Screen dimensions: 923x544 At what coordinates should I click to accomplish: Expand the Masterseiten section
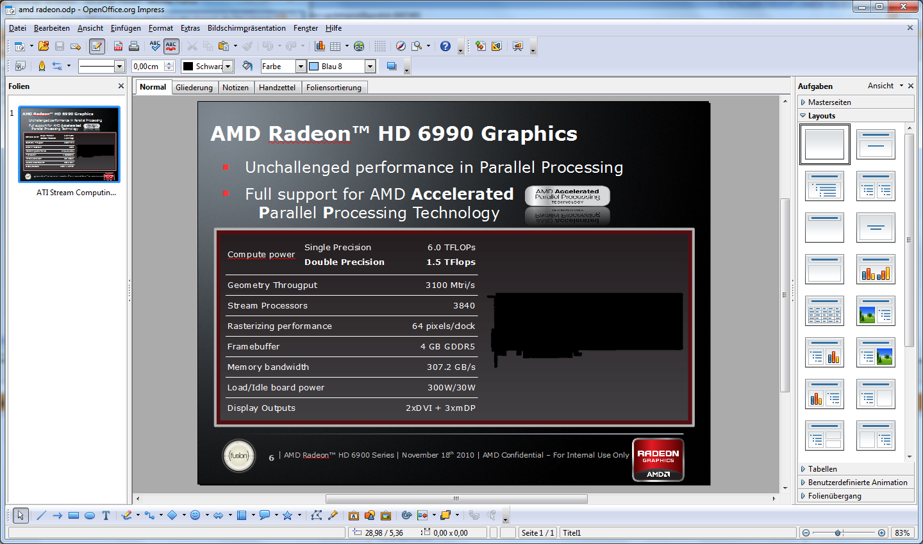tap(829, 102)
